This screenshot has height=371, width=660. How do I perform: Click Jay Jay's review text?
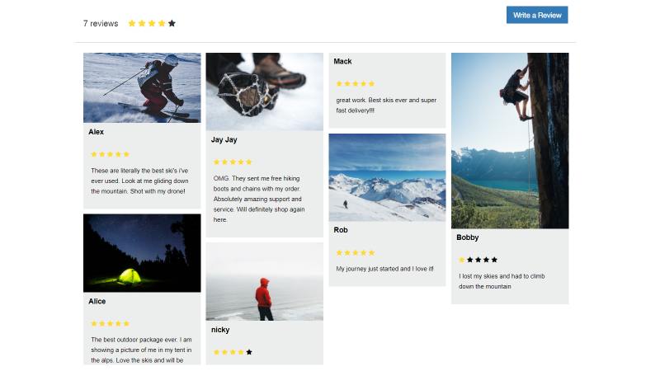pyautogui.click(x=259, y=199)
